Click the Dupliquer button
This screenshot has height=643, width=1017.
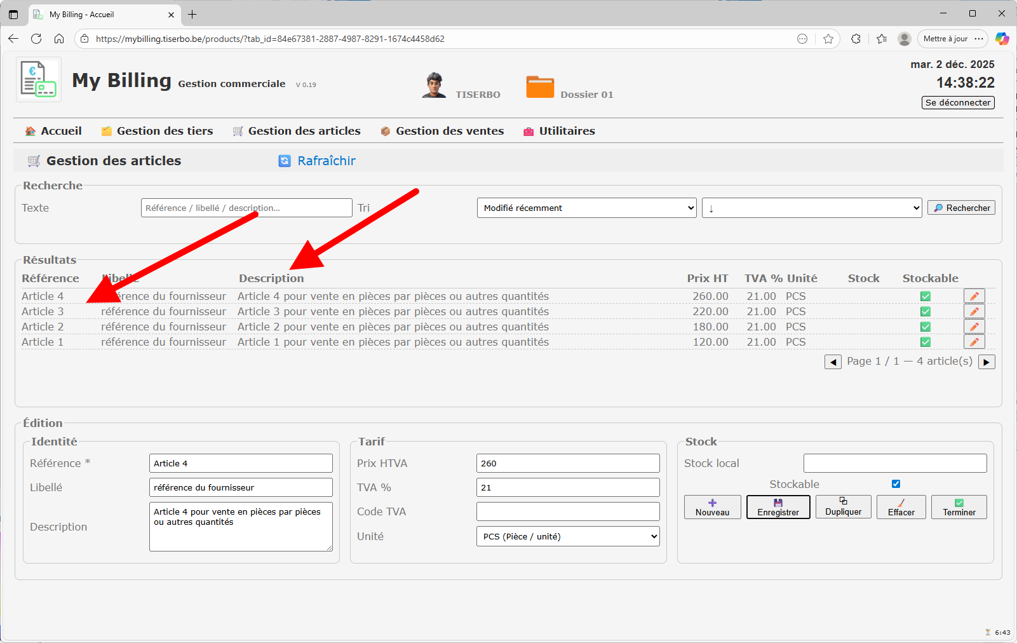pos(843,507)
